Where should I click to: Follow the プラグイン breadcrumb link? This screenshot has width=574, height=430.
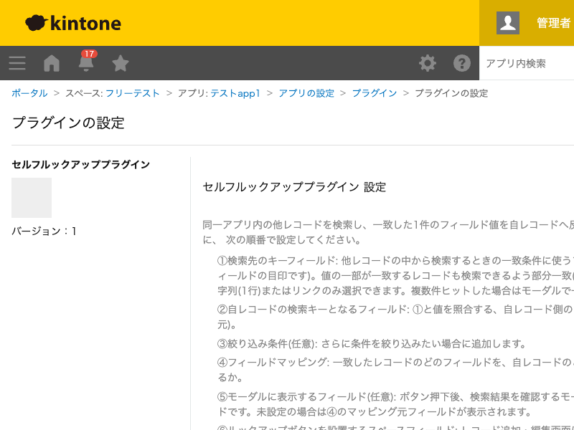click(x=375, y=93)
